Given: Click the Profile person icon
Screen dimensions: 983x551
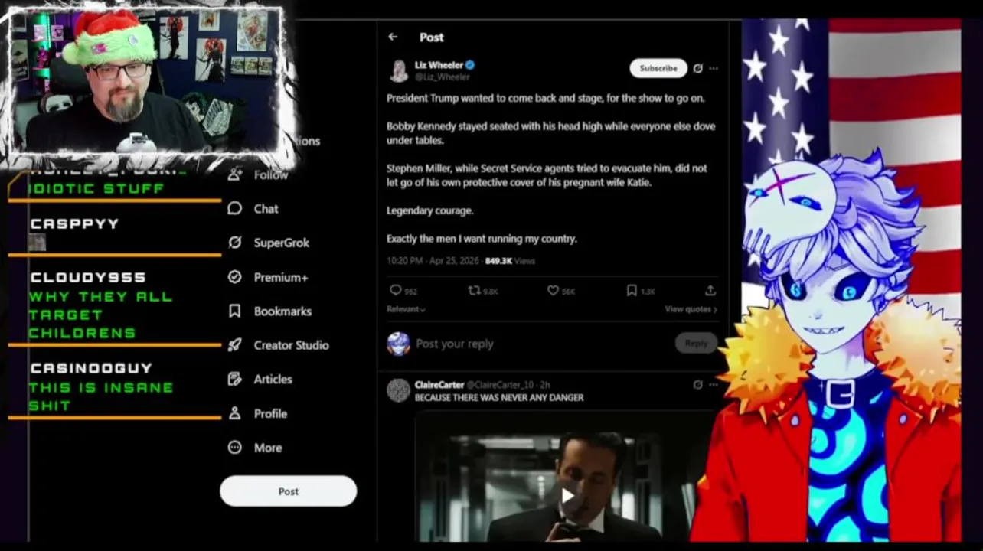Looking at the screenshot, I should (x=235, y=413).
